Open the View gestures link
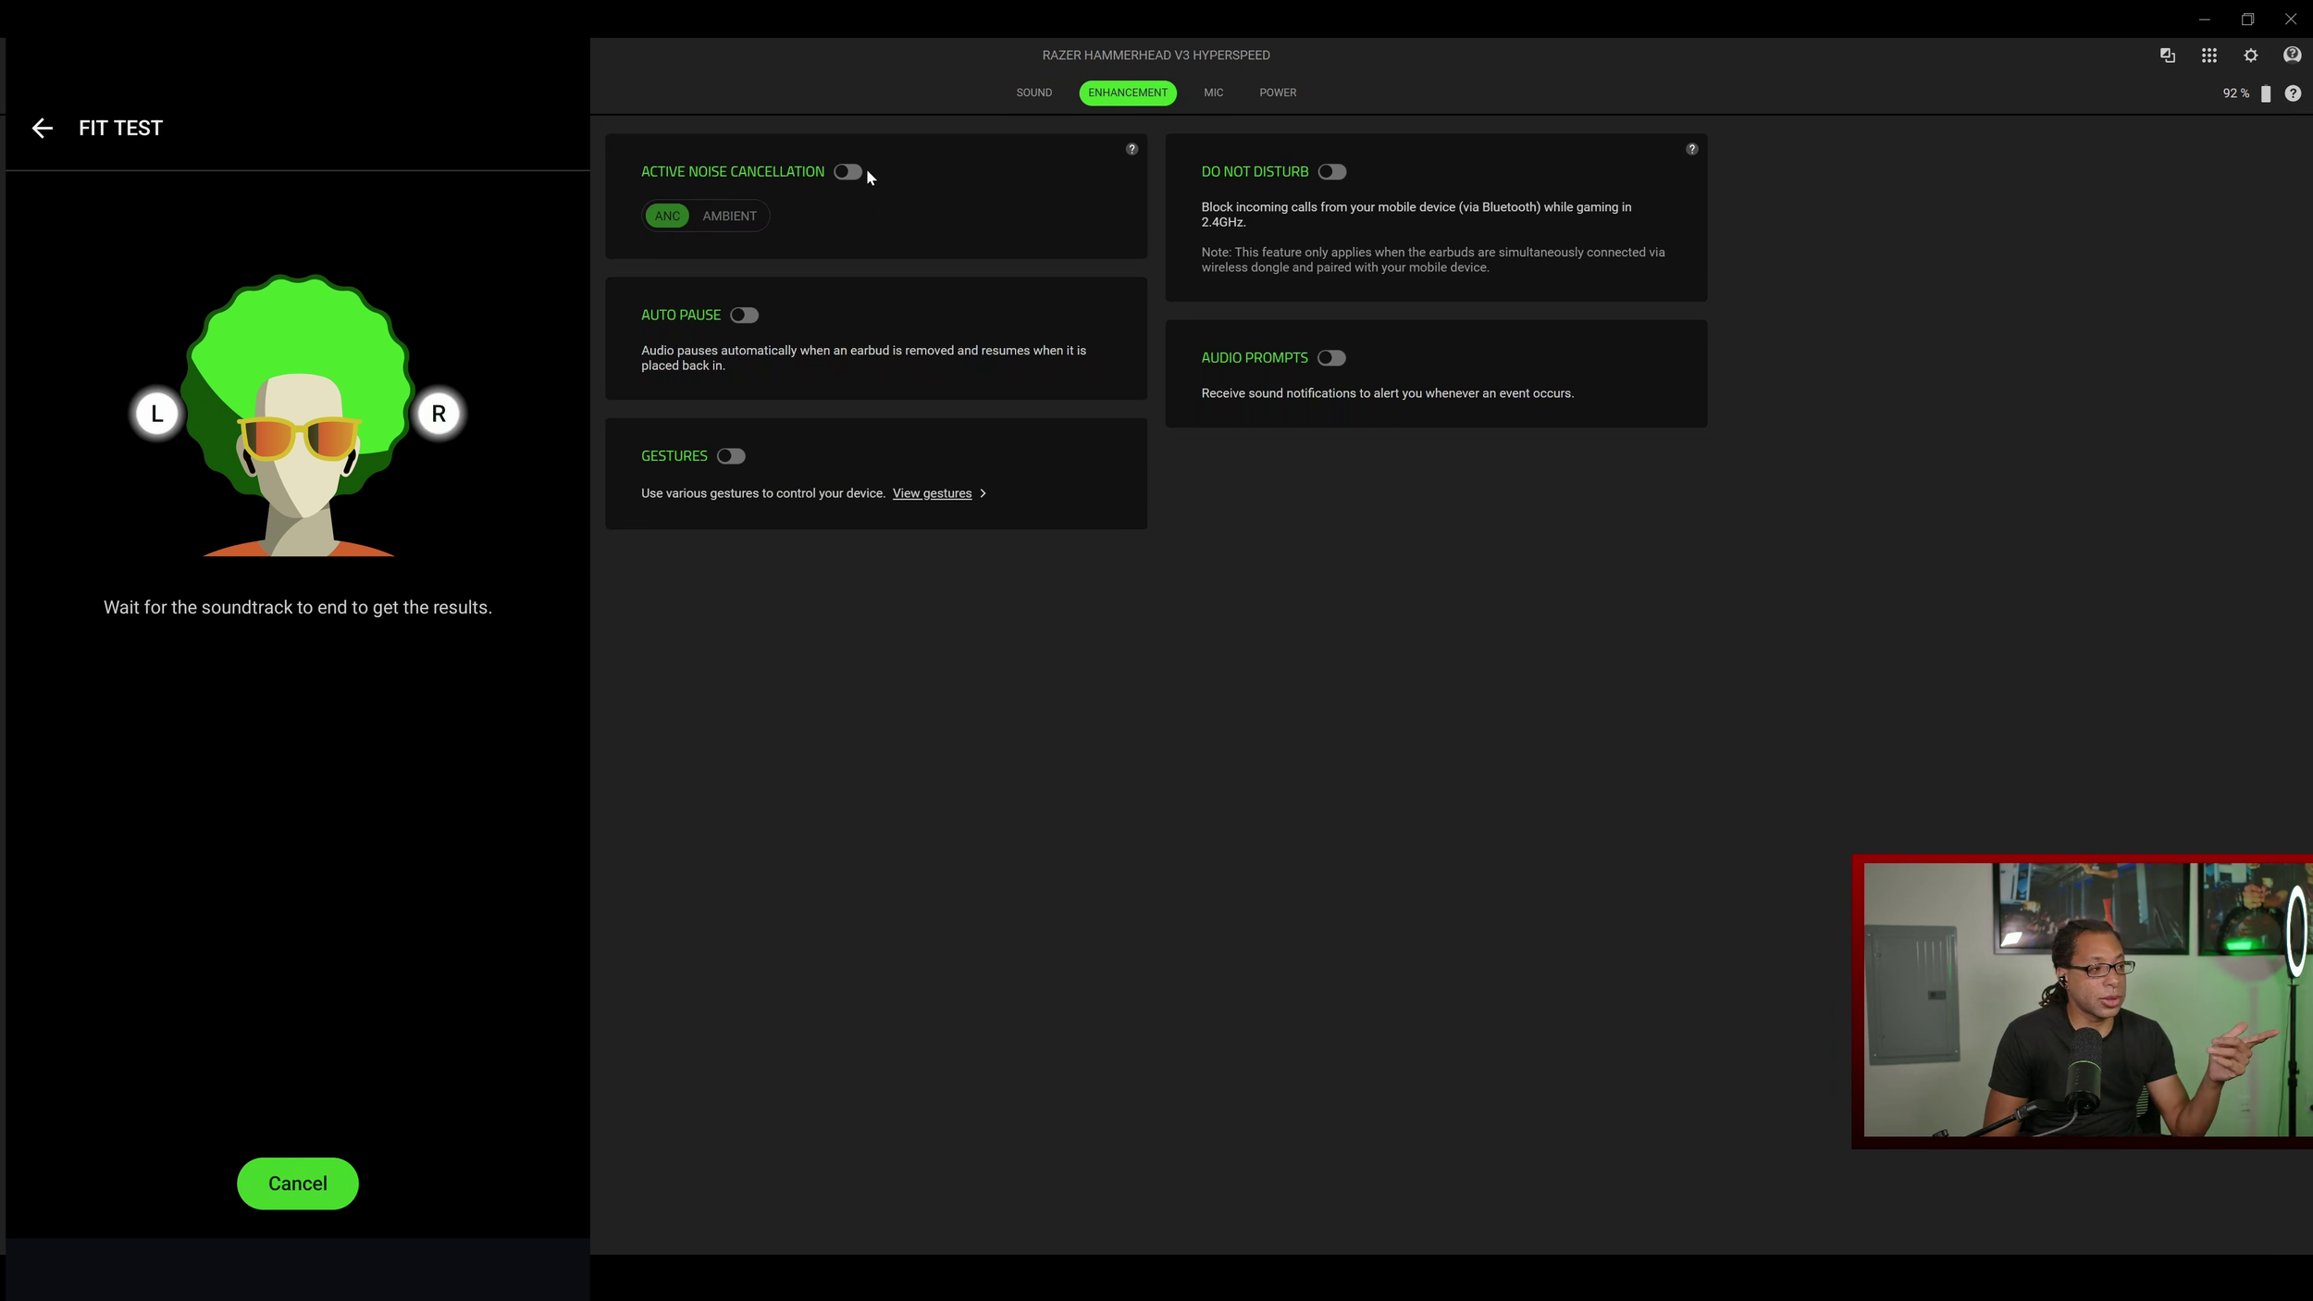Image resolution: width=2313 pixels, height=1301 pixels. coord(932,494)
